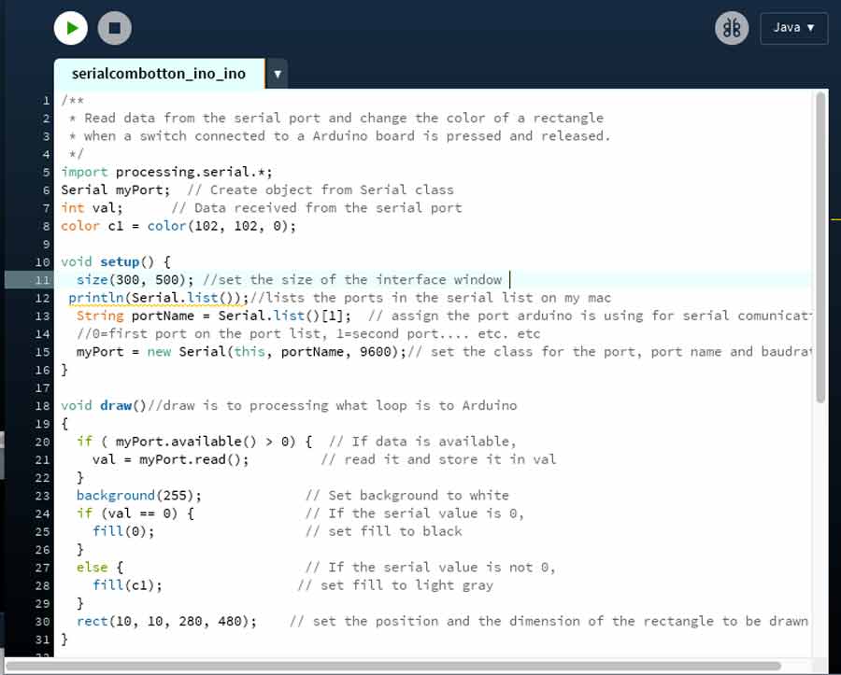Click line number 18 in the gutter
This screenshot has width=841, height=675.
coord(43,406)
